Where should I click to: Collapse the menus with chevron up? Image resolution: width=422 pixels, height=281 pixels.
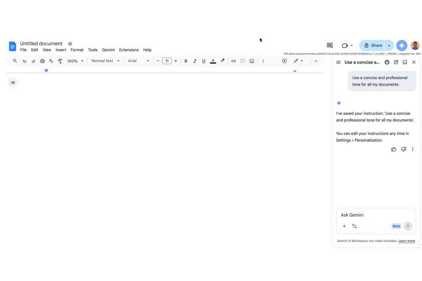click(316, 61)
